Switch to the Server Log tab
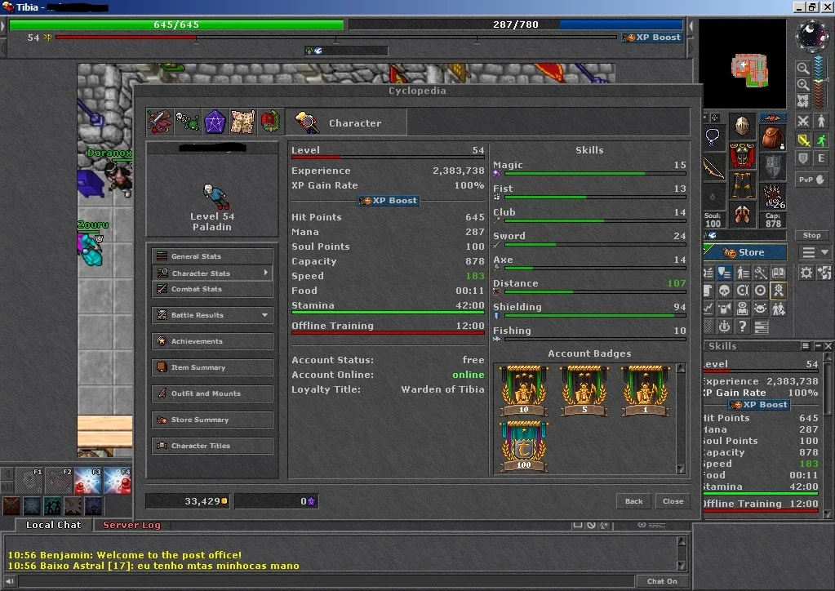This screenshot has width=835, height=591. [x=131, y=525]
